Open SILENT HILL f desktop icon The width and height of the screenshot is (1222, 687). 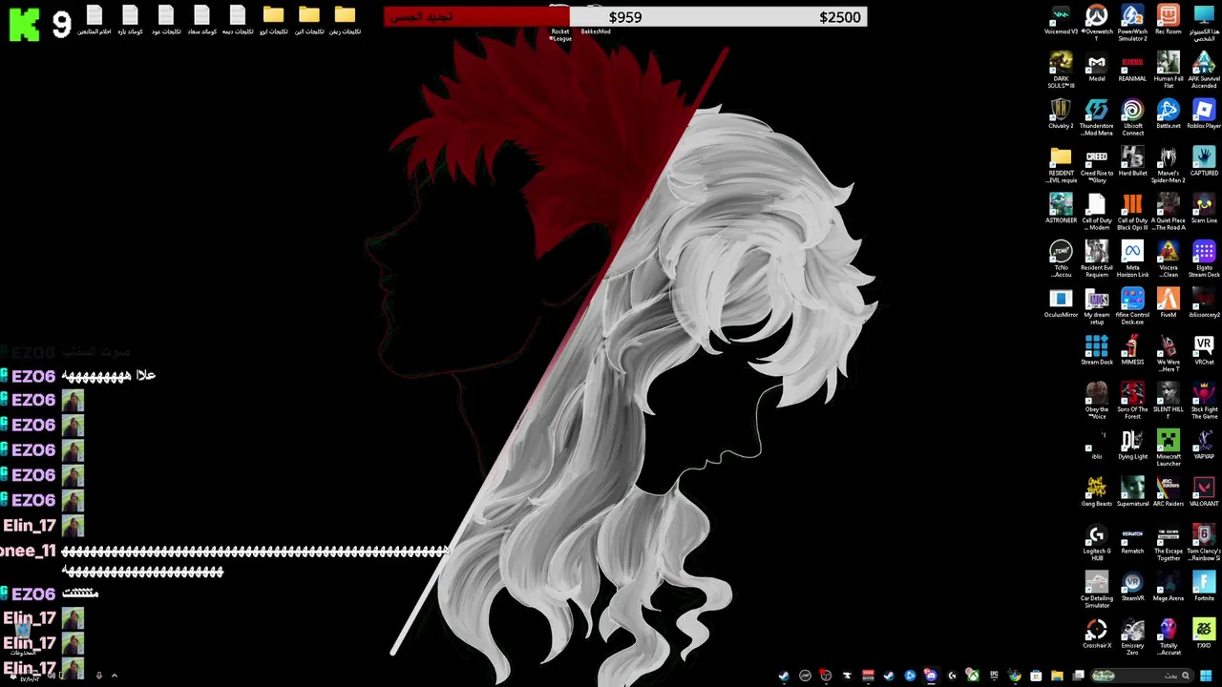(x=1168, y=401)
